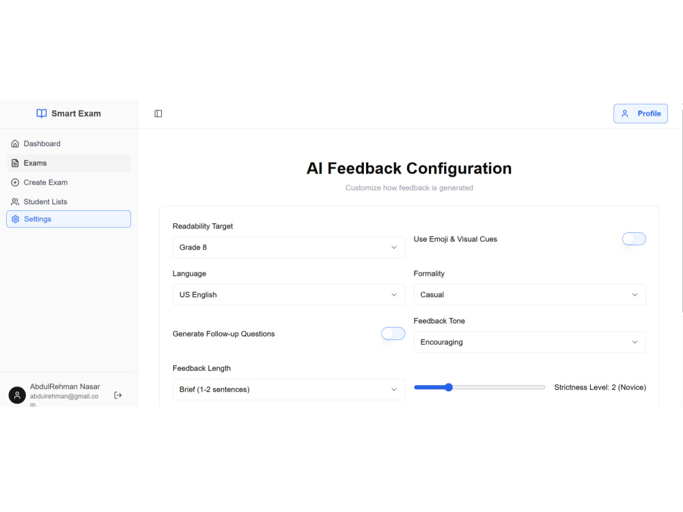
Task: Open the Profile button
Action: 641,113
